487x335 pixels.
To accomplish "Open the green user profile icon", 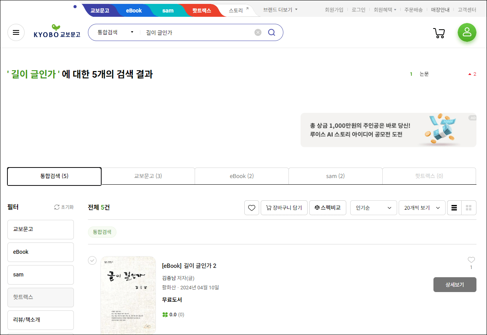I will point(467,32).
